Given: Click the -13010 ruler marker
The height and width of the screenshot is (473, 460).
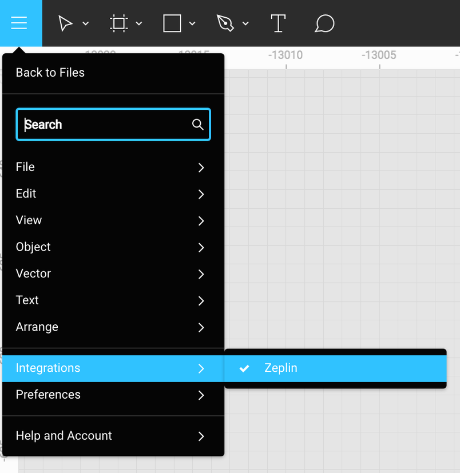Looking at the screenshot, I should point(285,55).
